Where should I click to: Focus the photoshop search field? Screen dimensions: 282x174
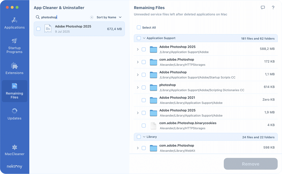click(x=65, y=17)
